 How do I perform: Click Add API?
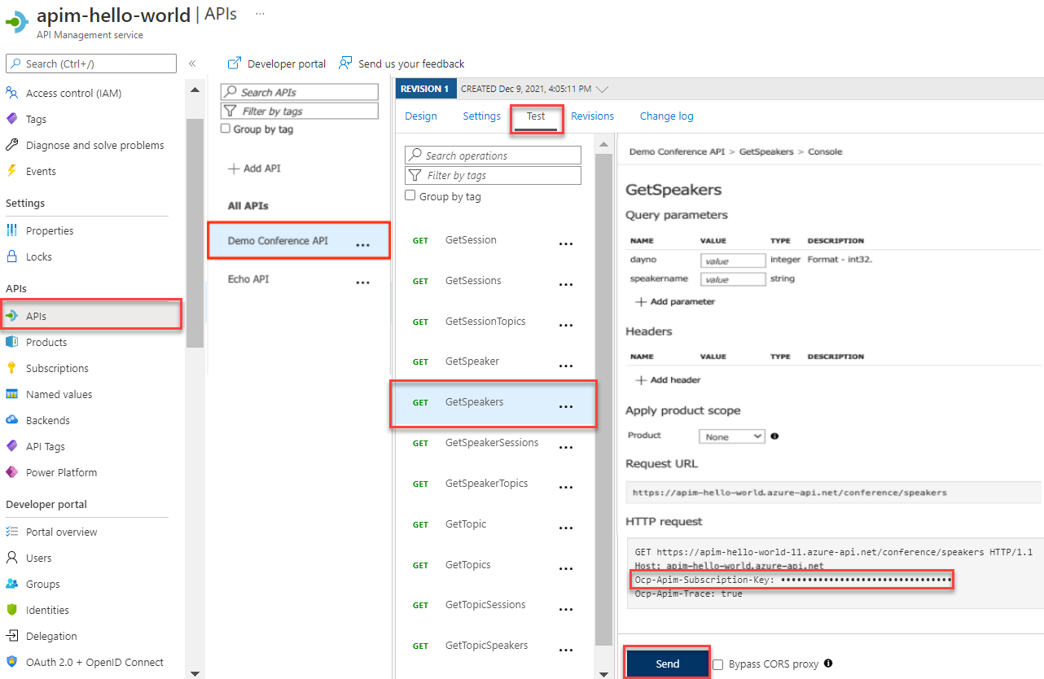point(254,169)
